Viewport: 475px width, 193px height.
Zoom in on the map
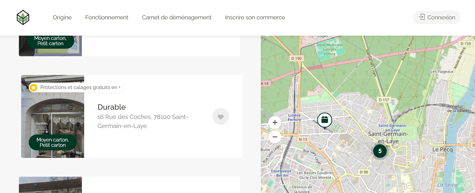click(x=275, y=122)
